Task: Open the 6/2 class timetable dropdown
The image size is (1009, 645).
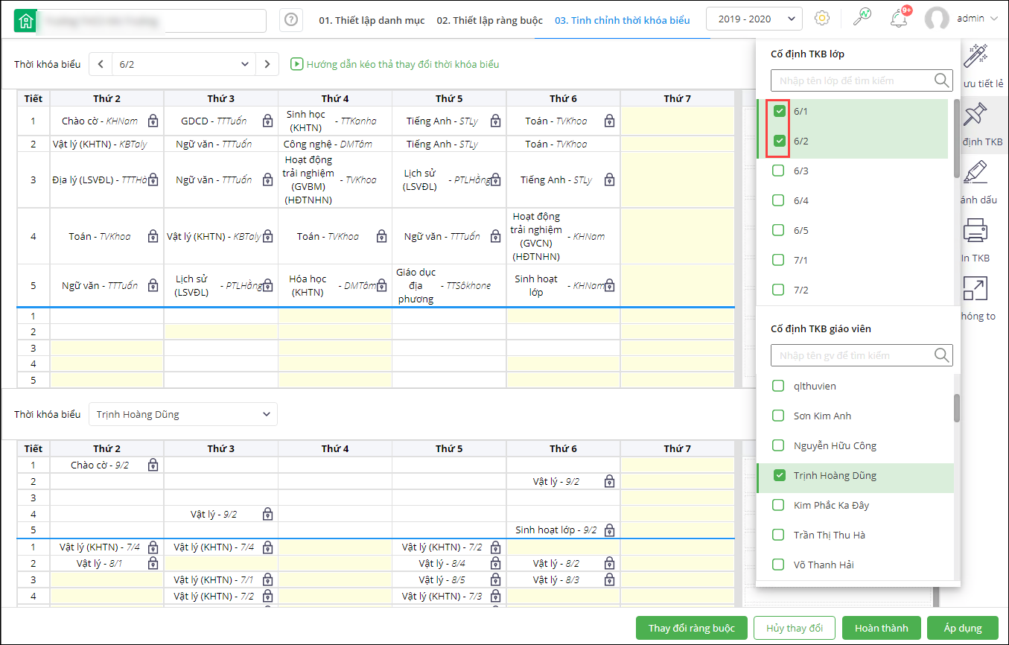Action: (183, 64)
